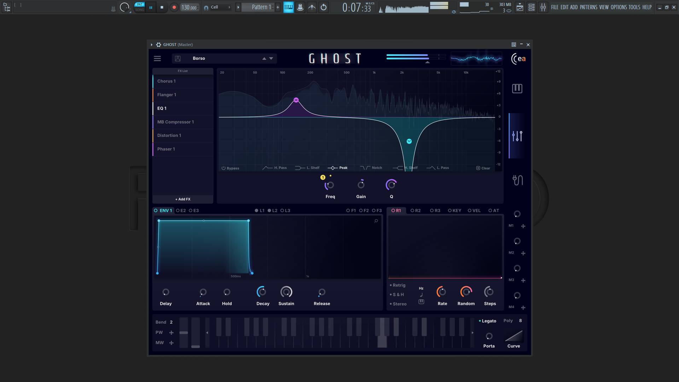
Task: Open the PATTERNS menu
Action: (x=588, y=7)
